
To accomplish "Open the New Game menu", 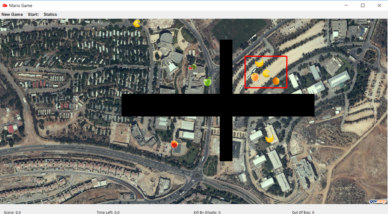I will pos(12,14).
